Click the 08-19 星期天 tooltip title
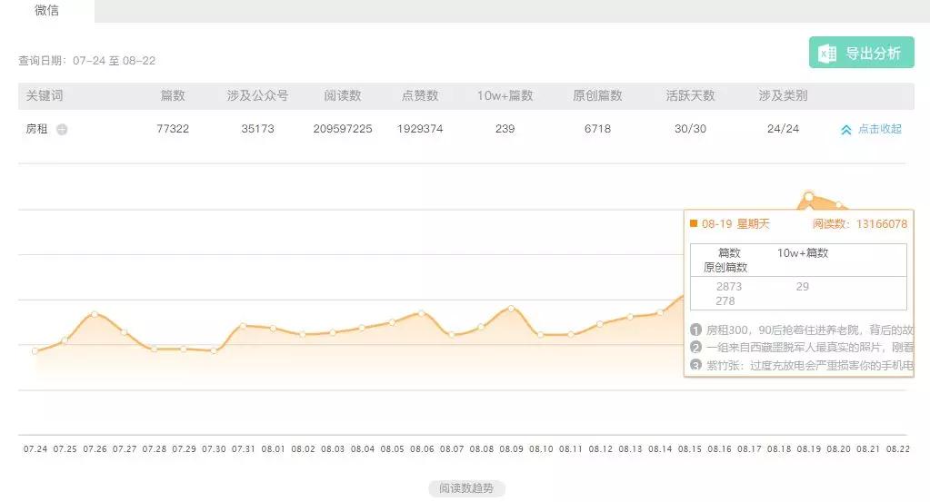 coord(735,224)
